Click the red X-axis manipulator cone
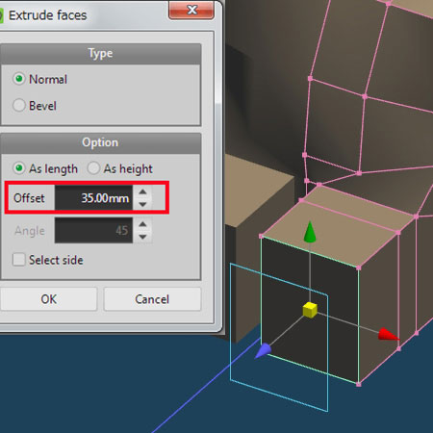This screenshot has height=433, width=433. 388,334
